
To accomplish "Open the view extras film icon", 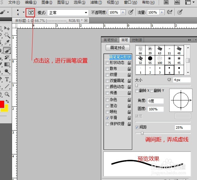I will click(x=188, y=2).
